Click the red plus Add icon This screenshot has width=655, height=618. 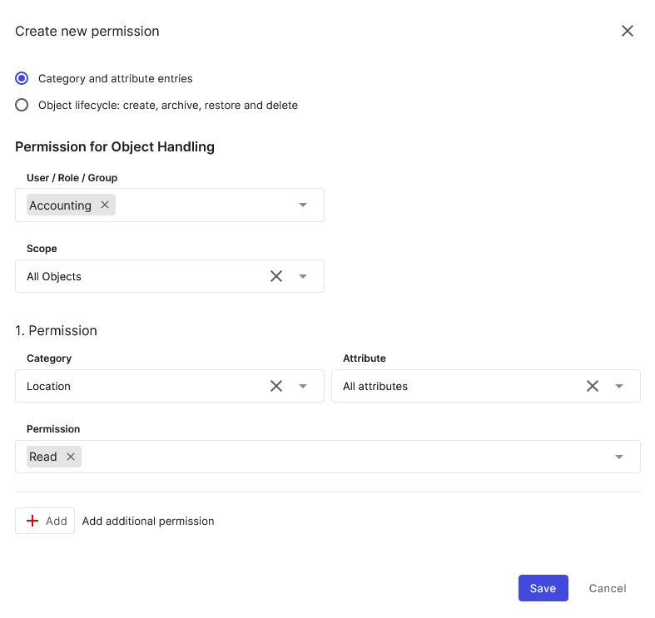point(32,521)
